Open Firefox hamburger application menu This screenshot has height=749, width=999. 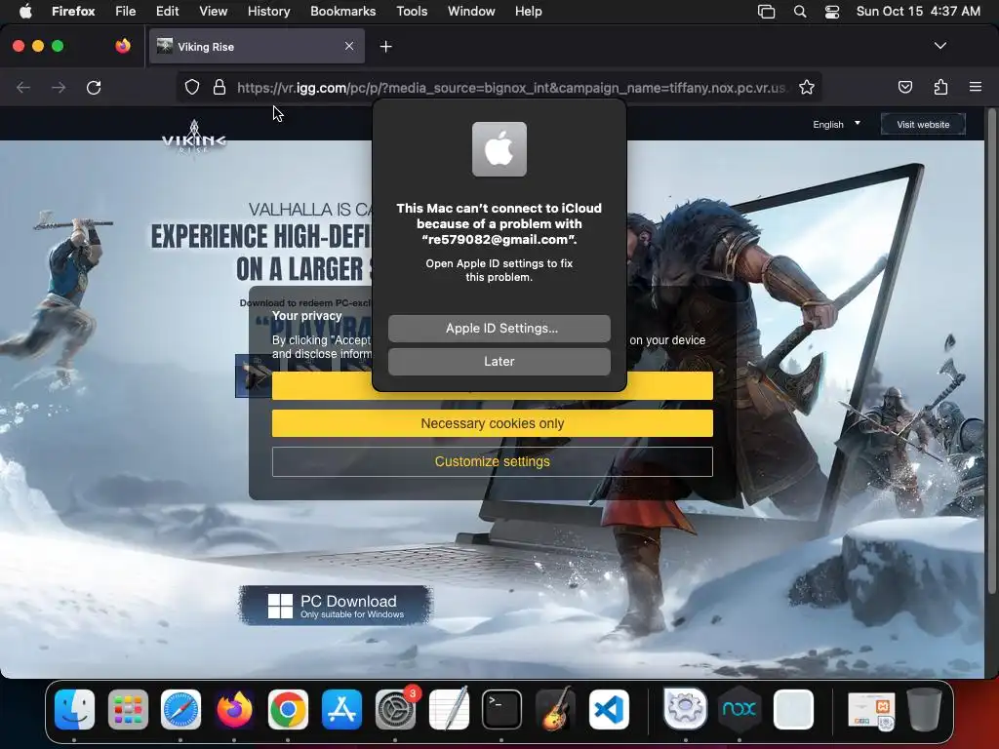click(x=976, y=87)
